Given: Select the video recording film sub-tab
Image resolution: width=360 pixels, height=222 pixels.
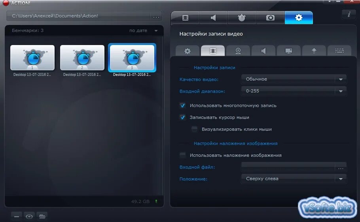Looking at the screenshot, I should 213,51.
